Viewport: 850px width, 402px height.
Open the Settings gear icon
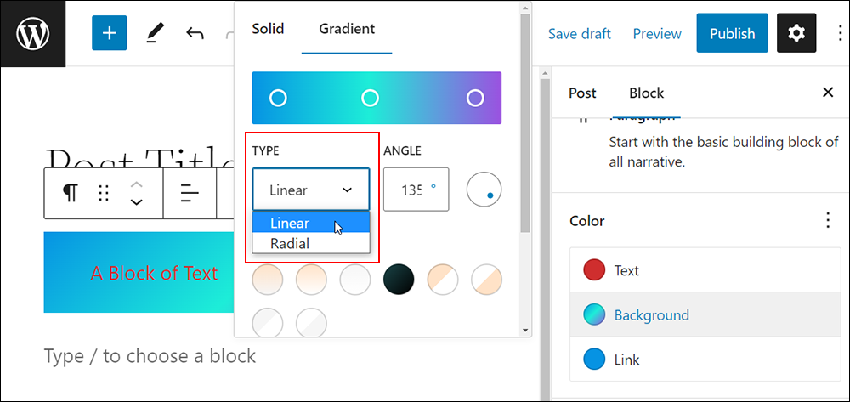click(796, 34)
